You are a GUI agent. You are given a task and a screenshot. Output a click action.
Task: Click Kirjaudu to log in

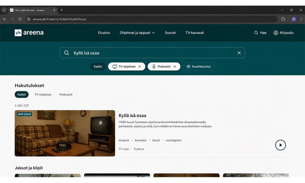click(283, 33)
